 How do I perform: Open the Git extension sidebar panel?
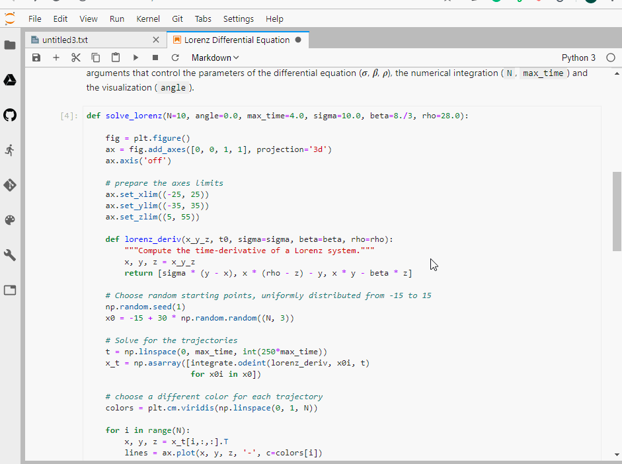coord(10,185)
